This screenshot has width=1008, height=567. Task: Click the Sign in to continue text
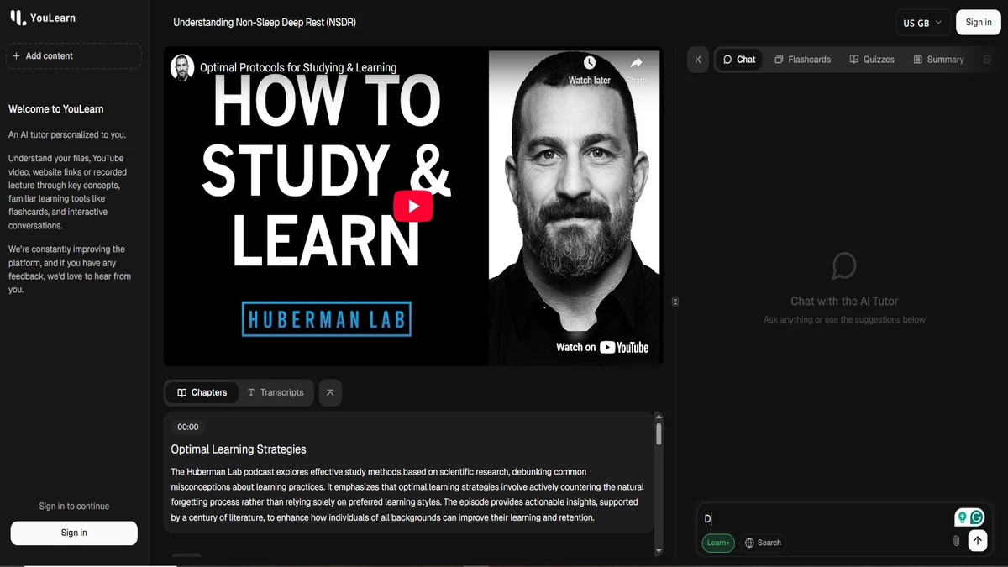(x=74, y=506)
